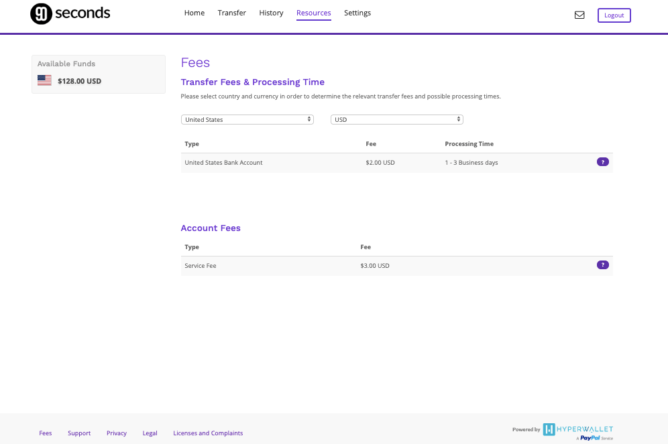
Task: Open the mail envelope icon
Action: click(x=579, y=15)
